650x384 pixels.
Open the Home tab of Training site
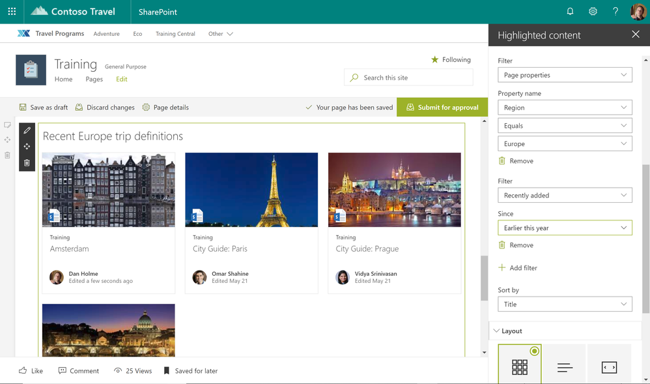tap(63, 79)
